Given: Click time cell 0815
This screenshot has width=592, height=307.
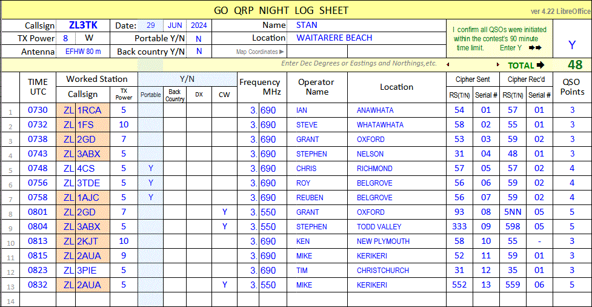Looking at the screenshot, I should click(38, 256).
